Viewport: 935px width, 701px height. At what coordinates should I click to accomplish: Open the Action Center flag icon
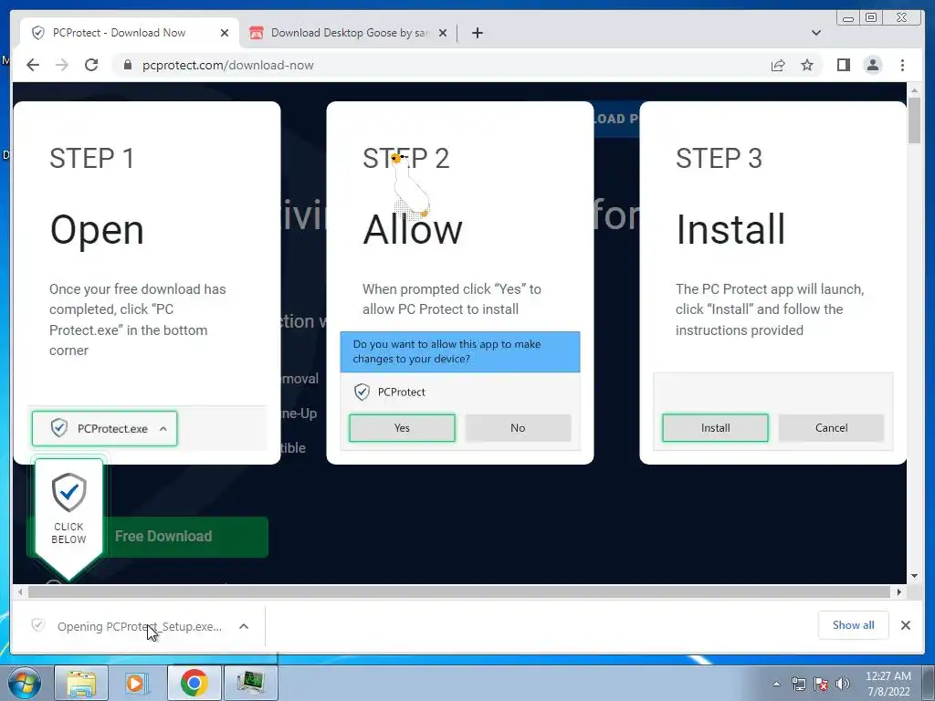(821, 684)
